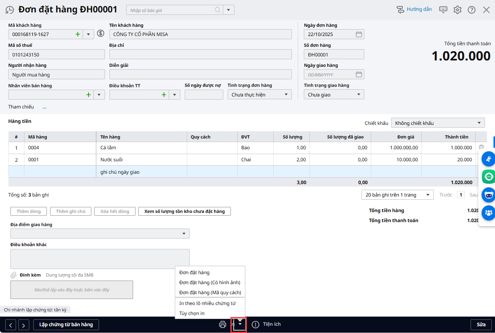Open the settings gear icon
495x333 pixels.
[x=457, y=10]
